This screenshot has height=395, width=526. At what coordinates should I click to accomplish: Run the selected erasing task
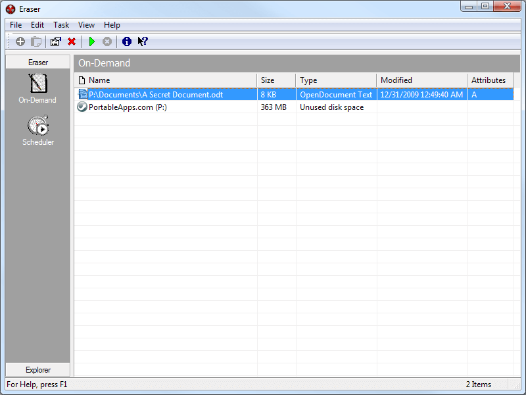pyautogui.click(x=91, y=41)
